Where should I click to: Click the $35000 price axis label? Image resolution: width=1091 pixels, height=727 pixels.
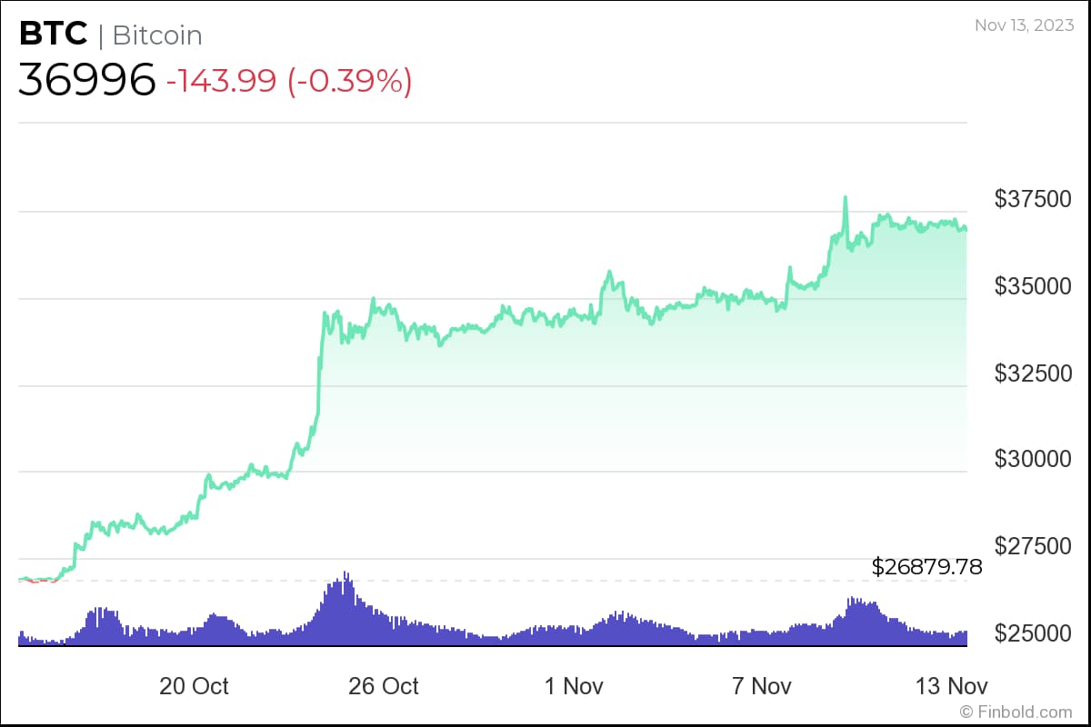1032,286
